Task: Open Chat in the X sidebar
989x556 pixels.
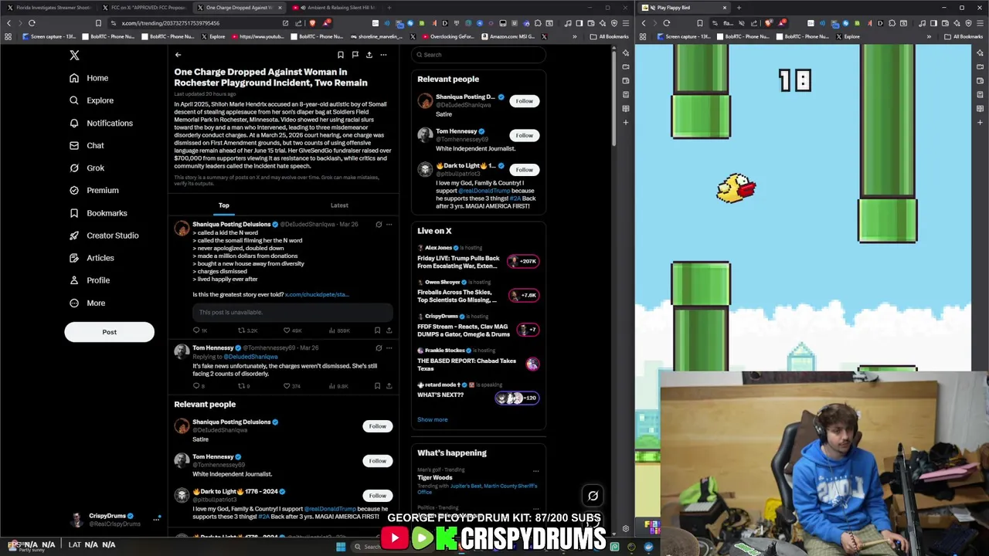Action: (87, 145)
